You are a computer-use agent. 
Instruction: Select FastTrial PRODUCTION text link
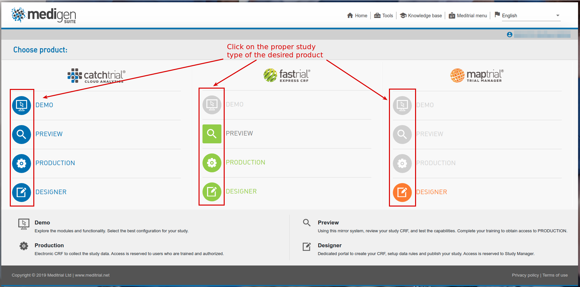pyautogui.click(x=246, y=163)
